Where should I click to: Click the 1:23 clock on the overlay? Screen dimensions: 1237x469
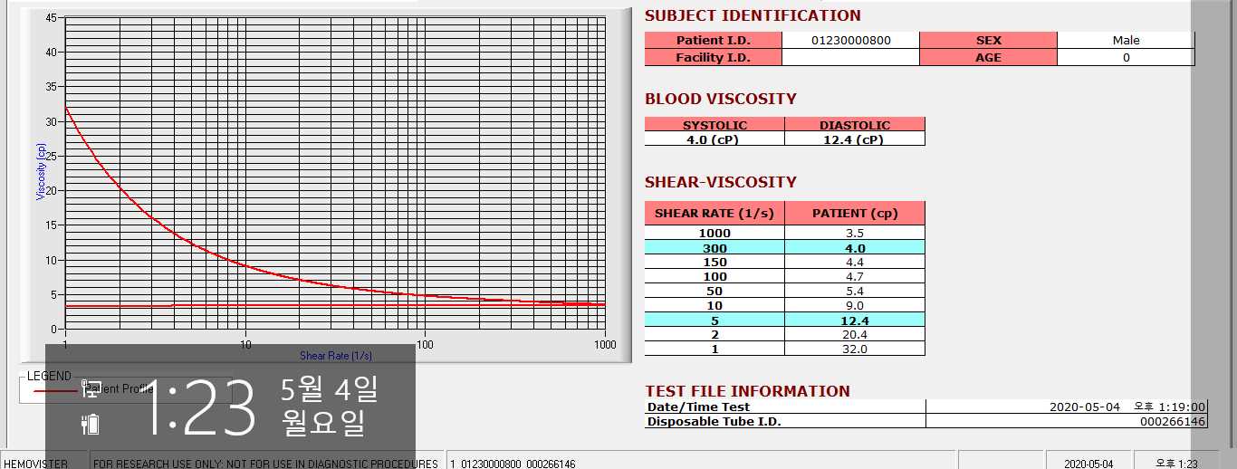click(202, 408)
